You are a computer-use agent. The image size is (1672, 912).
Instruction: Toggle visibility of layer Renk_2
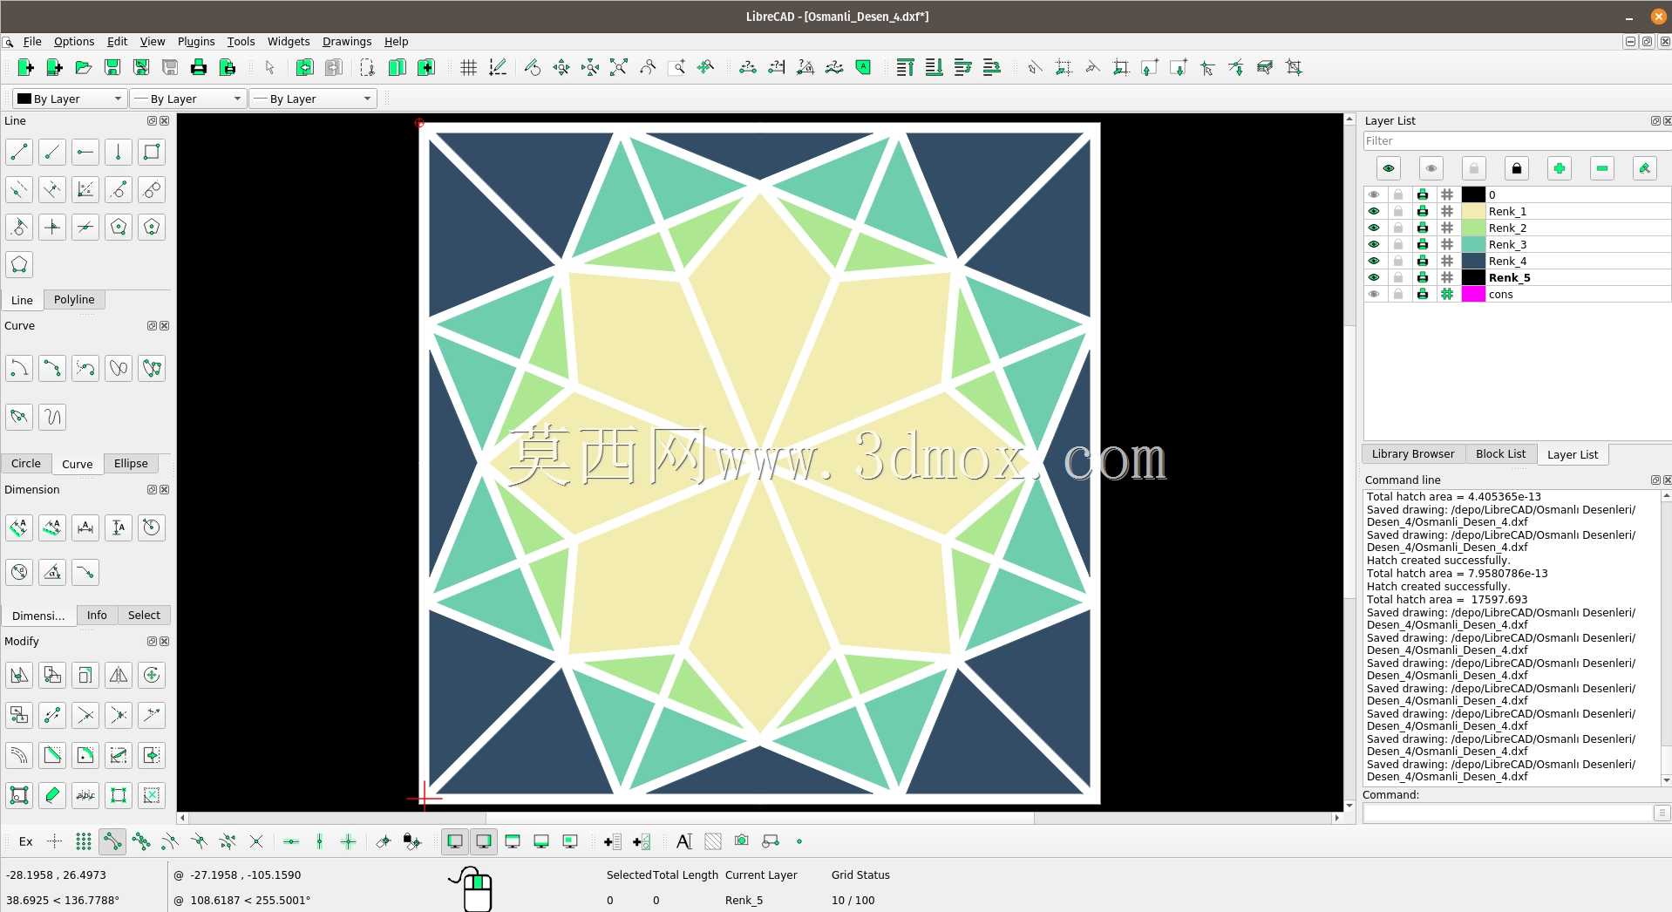(1374, 228)
